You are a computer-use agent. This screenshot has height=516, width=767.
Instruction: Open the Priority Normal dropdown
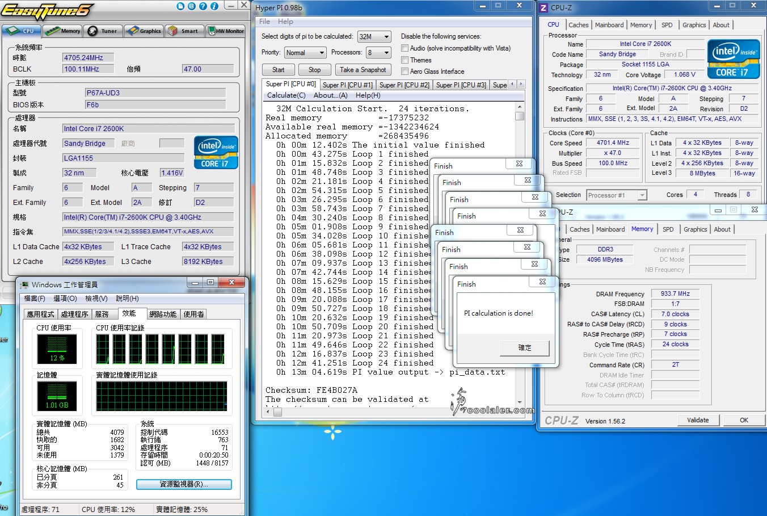coord(305,52)
